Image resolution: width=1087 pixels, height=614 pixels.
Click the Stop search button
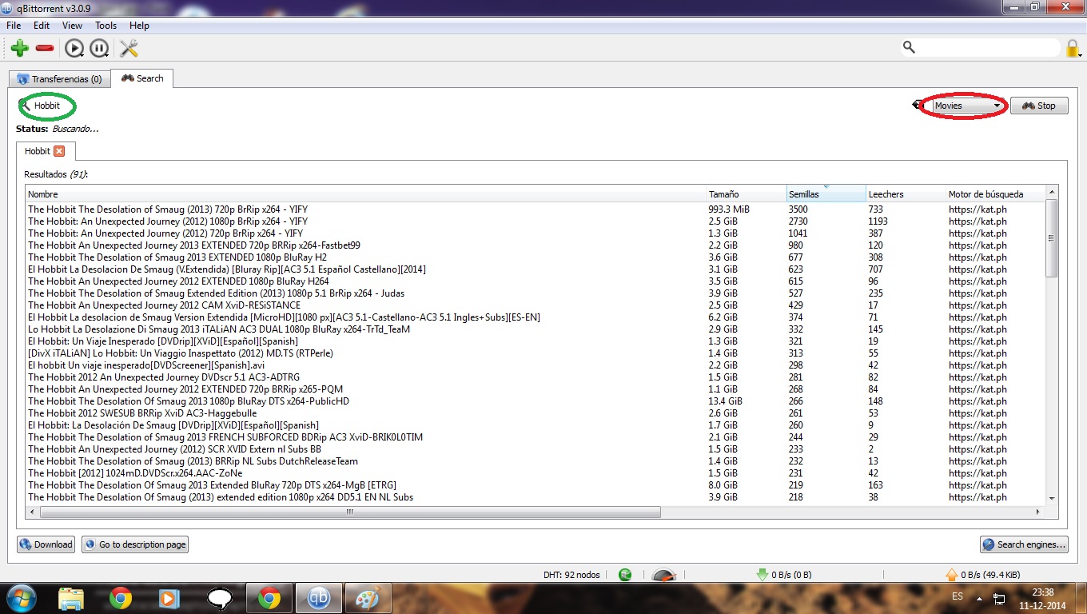tap(1039, 106)
